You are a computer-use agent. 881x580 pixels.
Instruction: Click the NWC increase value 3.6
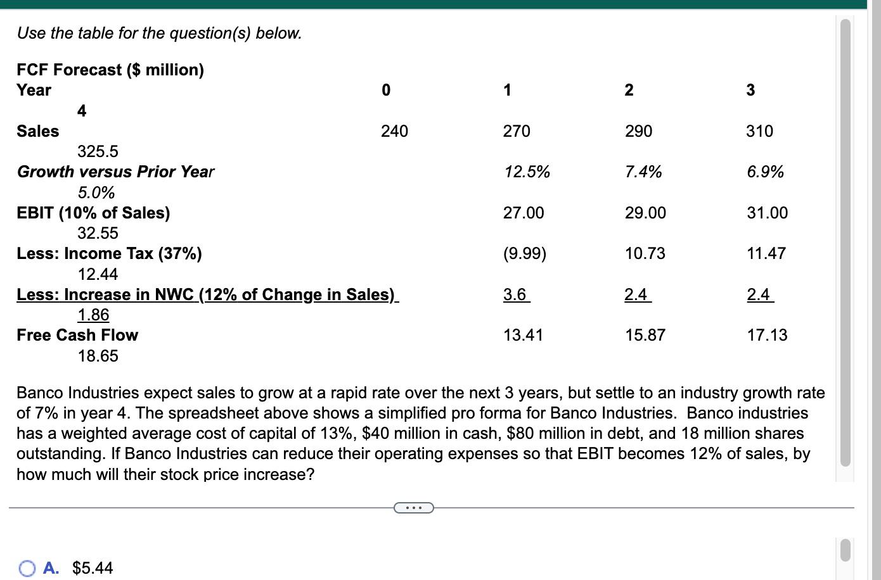515,294
